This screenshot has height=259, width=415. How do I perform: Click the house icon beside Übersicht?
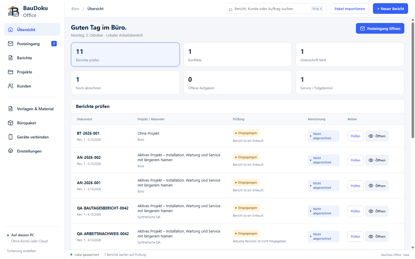point(11,29)
